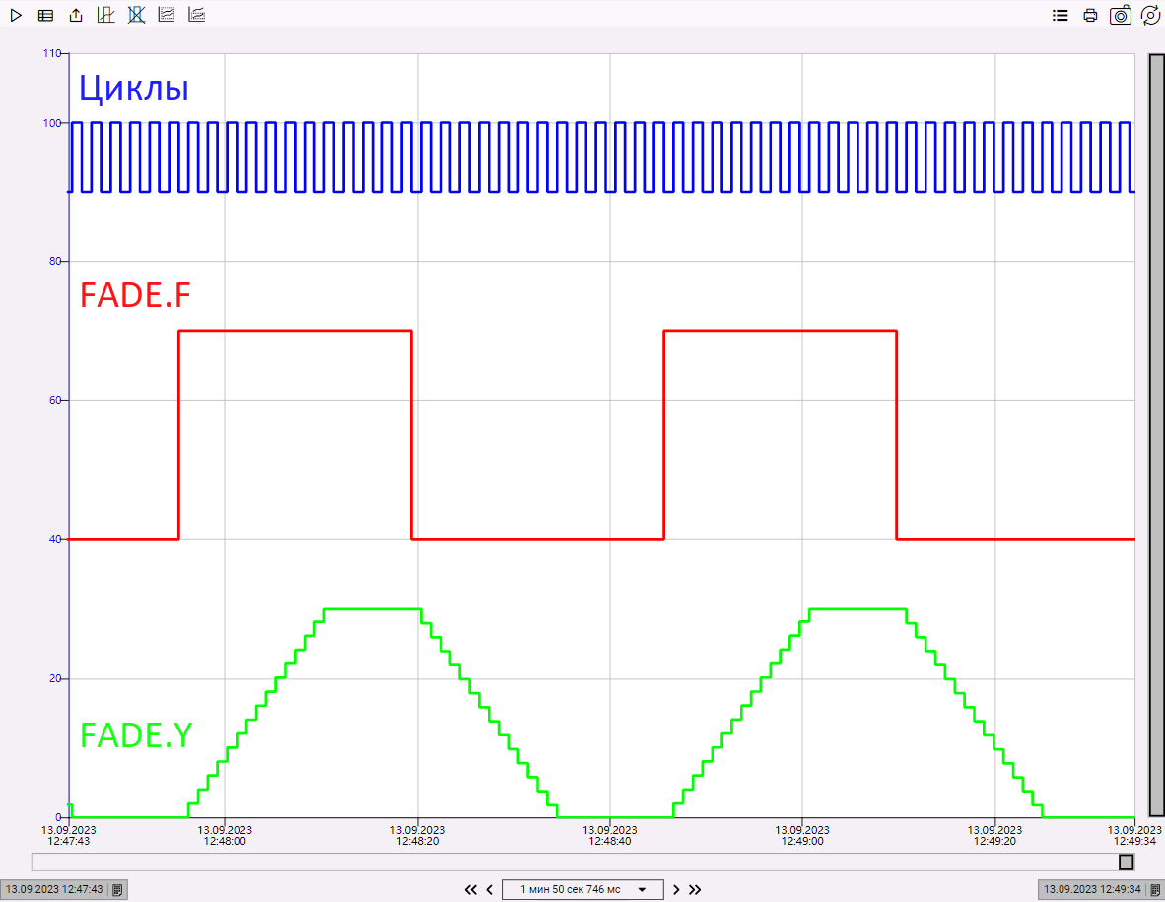
Task: Take a snapshot of the chart
Action: click(x=1120, y=15)
